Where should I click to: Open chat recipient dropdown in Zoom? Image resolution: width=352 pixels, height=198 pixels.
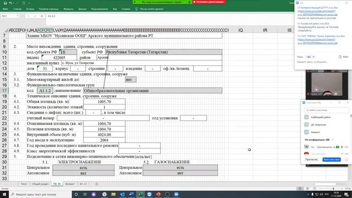pos(311,57)
